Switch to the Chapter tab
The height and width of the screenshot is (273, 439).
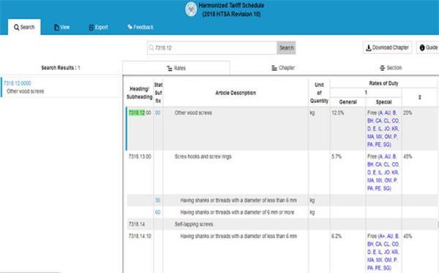pyautogui.click(x=283, y=68)
